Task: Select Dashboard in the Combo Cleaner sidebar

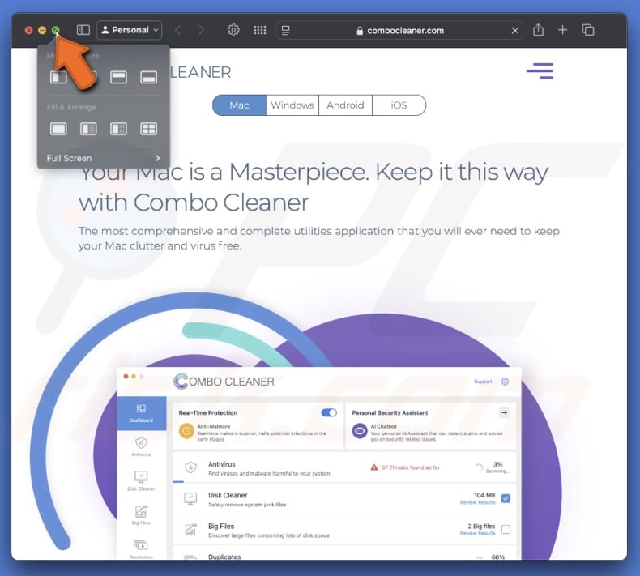Action: pos(141,413)
